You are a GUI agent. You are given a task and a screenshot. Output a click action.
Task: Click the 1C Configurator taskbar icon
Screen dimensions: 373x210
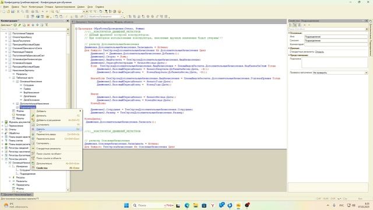point(238,205)
